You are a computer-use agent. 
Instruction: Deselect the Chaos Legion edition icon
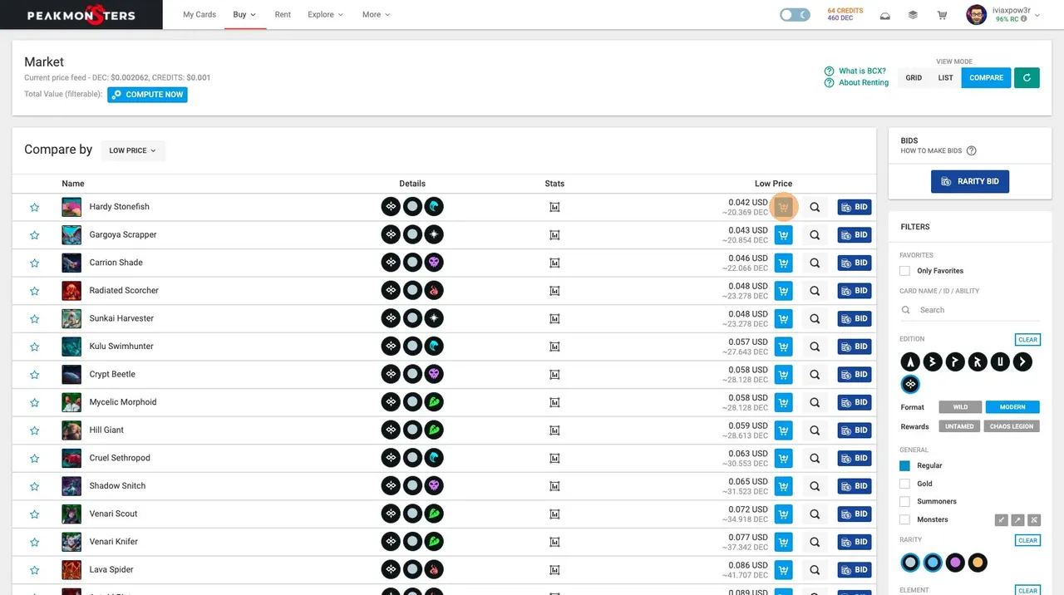910,384
